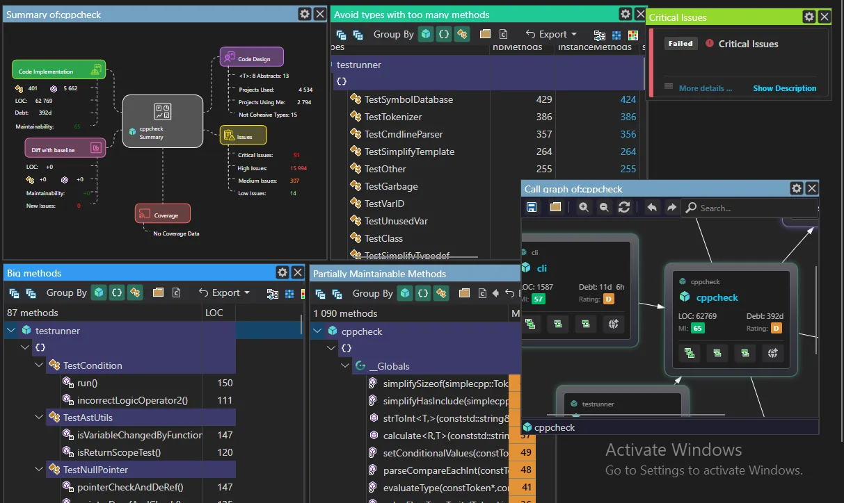Collapse cppcheck node in Partially Maintainable Methods
Image resolution: width=844 pixels, height=503 pixels.
click(x=318, y=331)
